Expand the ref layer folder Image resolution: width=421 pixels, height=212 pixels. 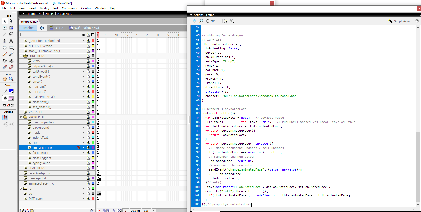pos(21,188)
